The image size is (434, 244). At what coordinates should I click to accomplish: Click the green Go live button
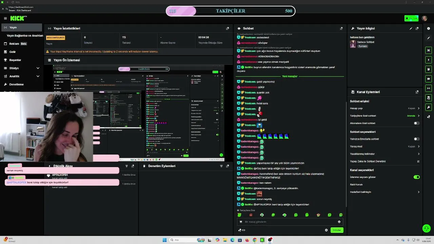[411, 18]
